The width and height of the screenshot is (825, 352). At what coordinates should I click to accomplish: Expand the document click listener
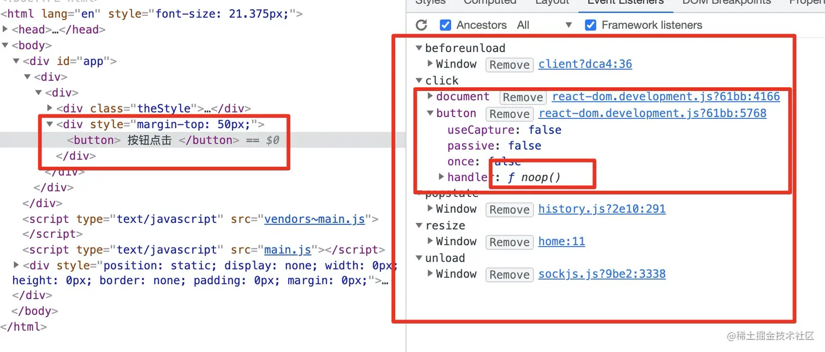(431, 96)
